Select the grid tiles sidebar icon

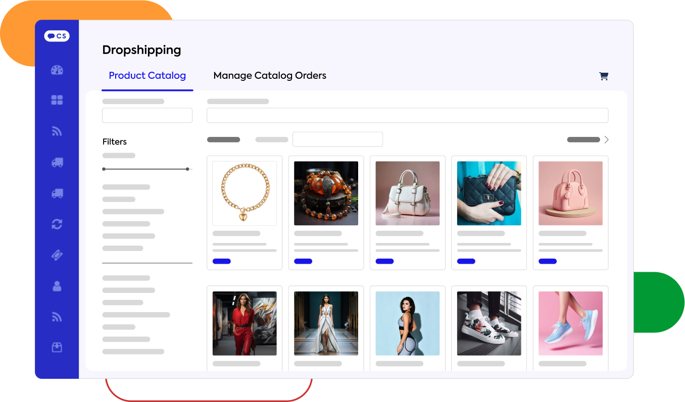pyautogui.click(x=57, y=100)
